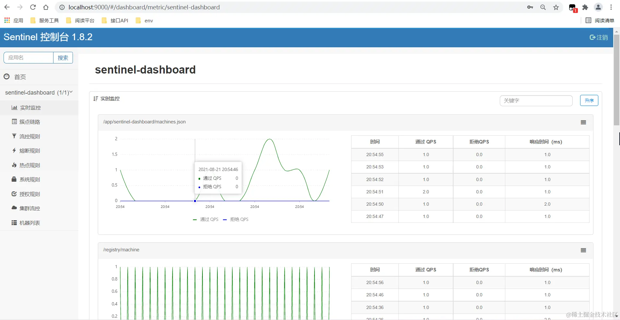The width and height of the screenshot is (620, 320).
Task: Toggle the 拒绝 QPS legend series
Action: (236, 219)
